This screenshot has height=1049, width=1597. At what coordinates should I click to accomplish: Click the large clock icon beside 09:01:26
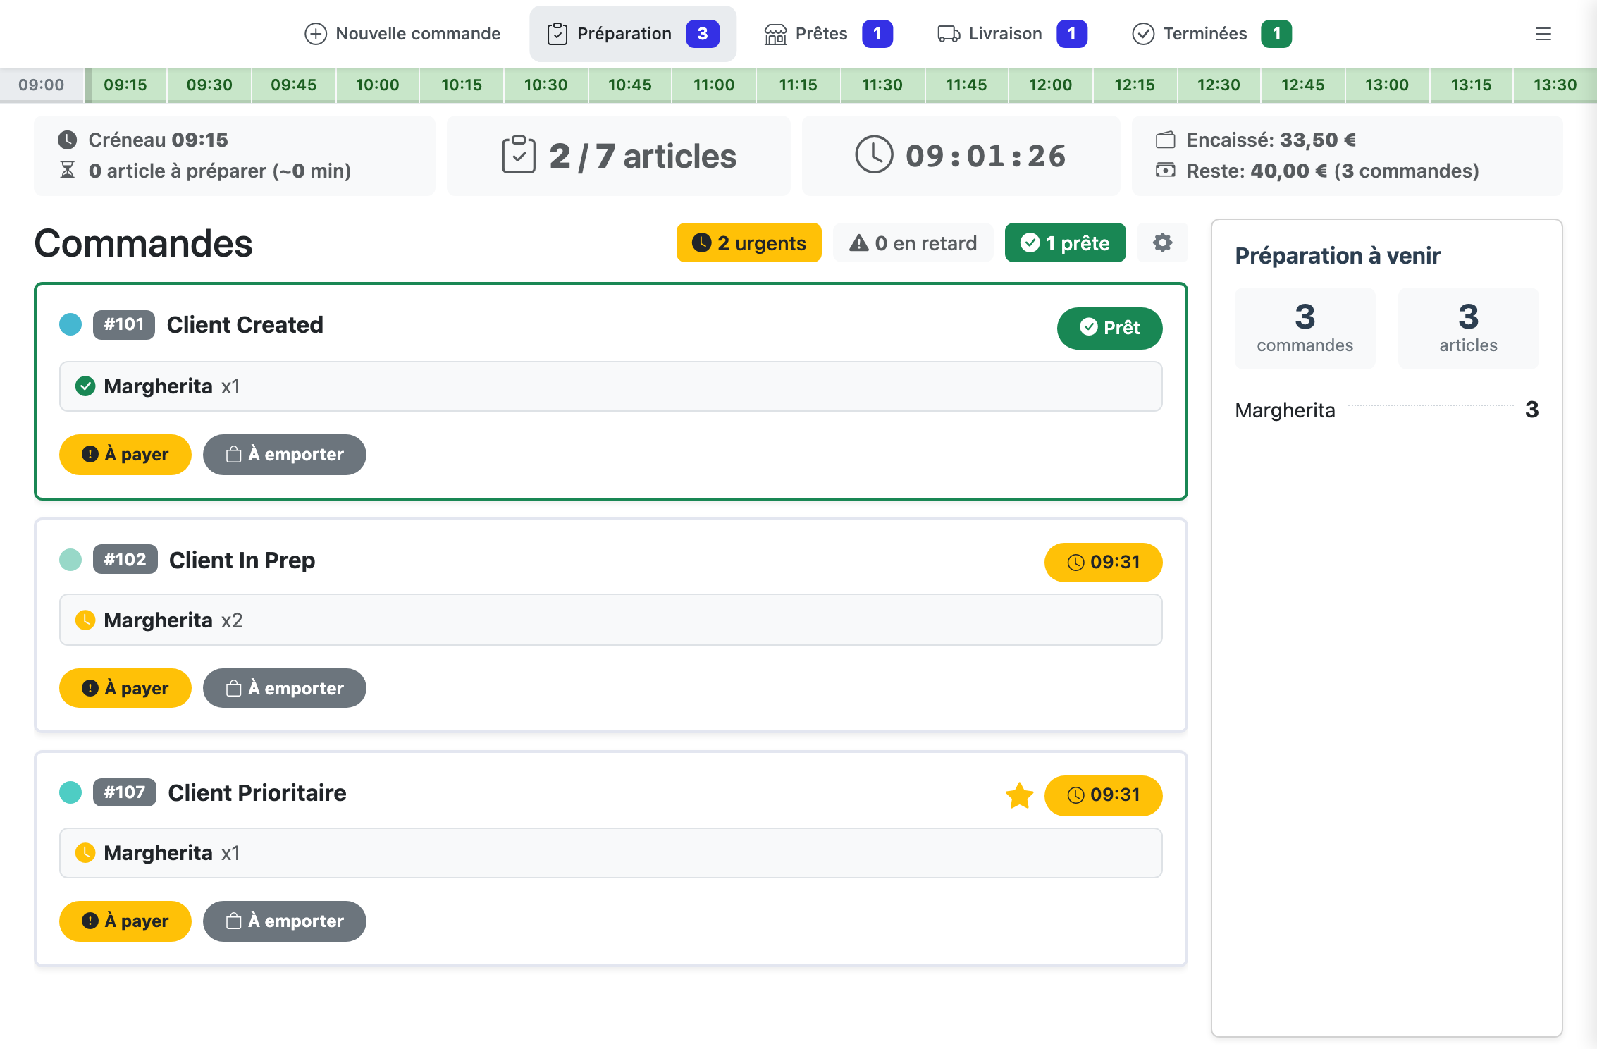pos(874,154)
